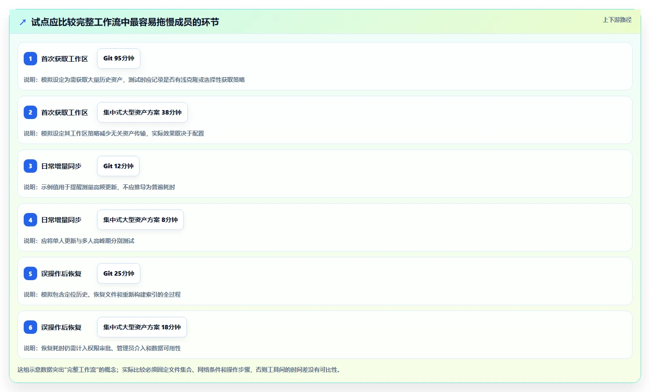
Task: Click the panel title 试点应比较完整工作流中最容易拖慢成员的环节
Action: (x=125, y=22)
